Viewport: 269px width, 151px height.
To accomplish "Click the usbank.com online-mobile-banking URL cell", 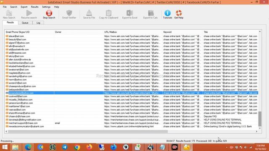I will (x=129, y=126).
